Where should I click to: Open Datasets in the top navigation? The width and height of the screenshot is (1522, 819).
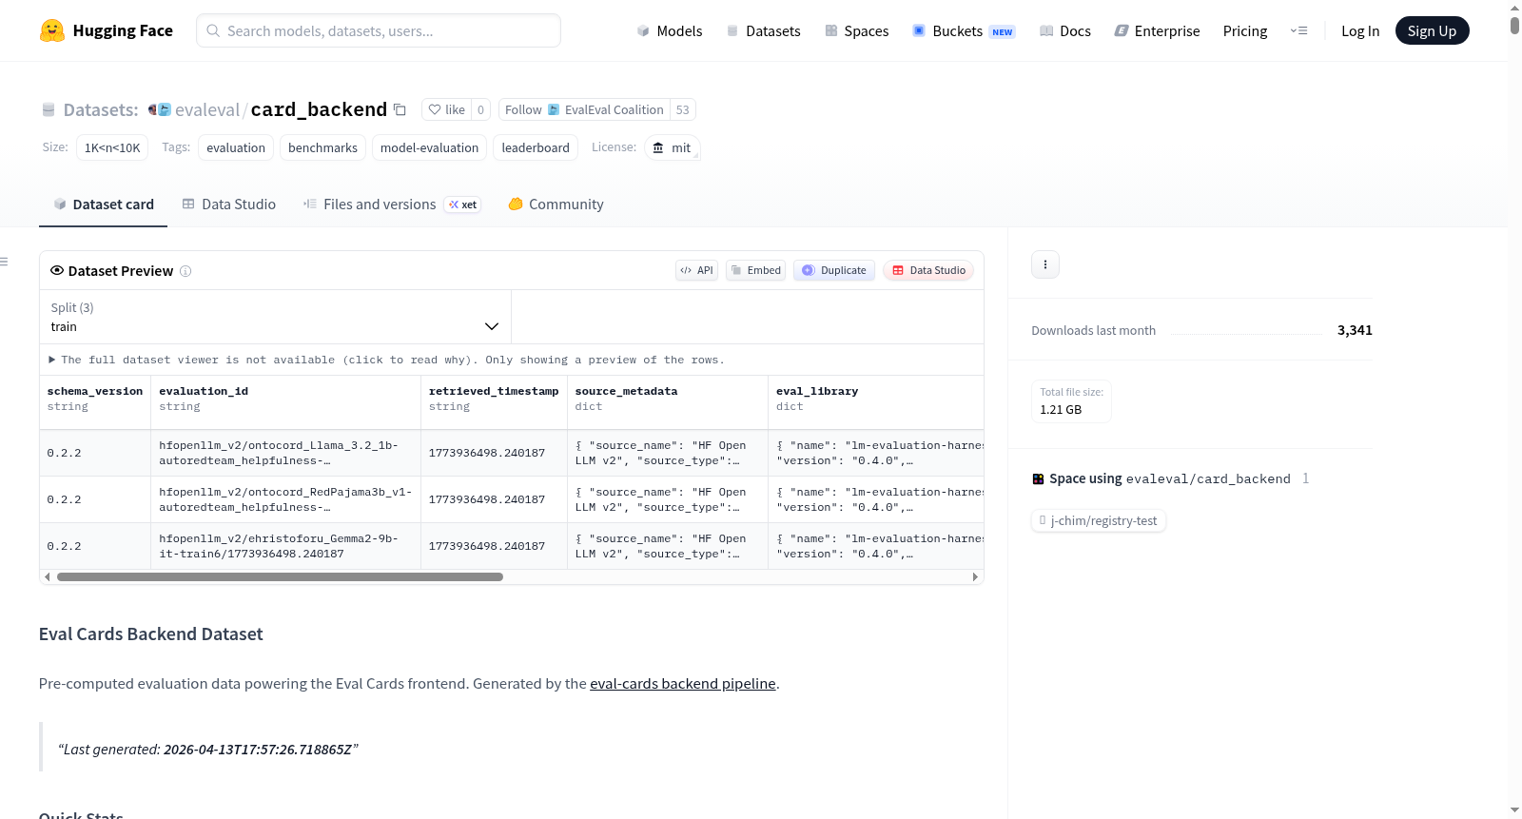(x=763, y=30)
